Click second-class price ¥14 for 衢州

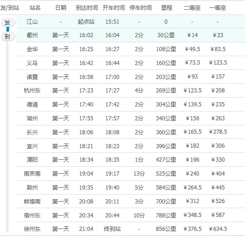[x=192, y=35]
